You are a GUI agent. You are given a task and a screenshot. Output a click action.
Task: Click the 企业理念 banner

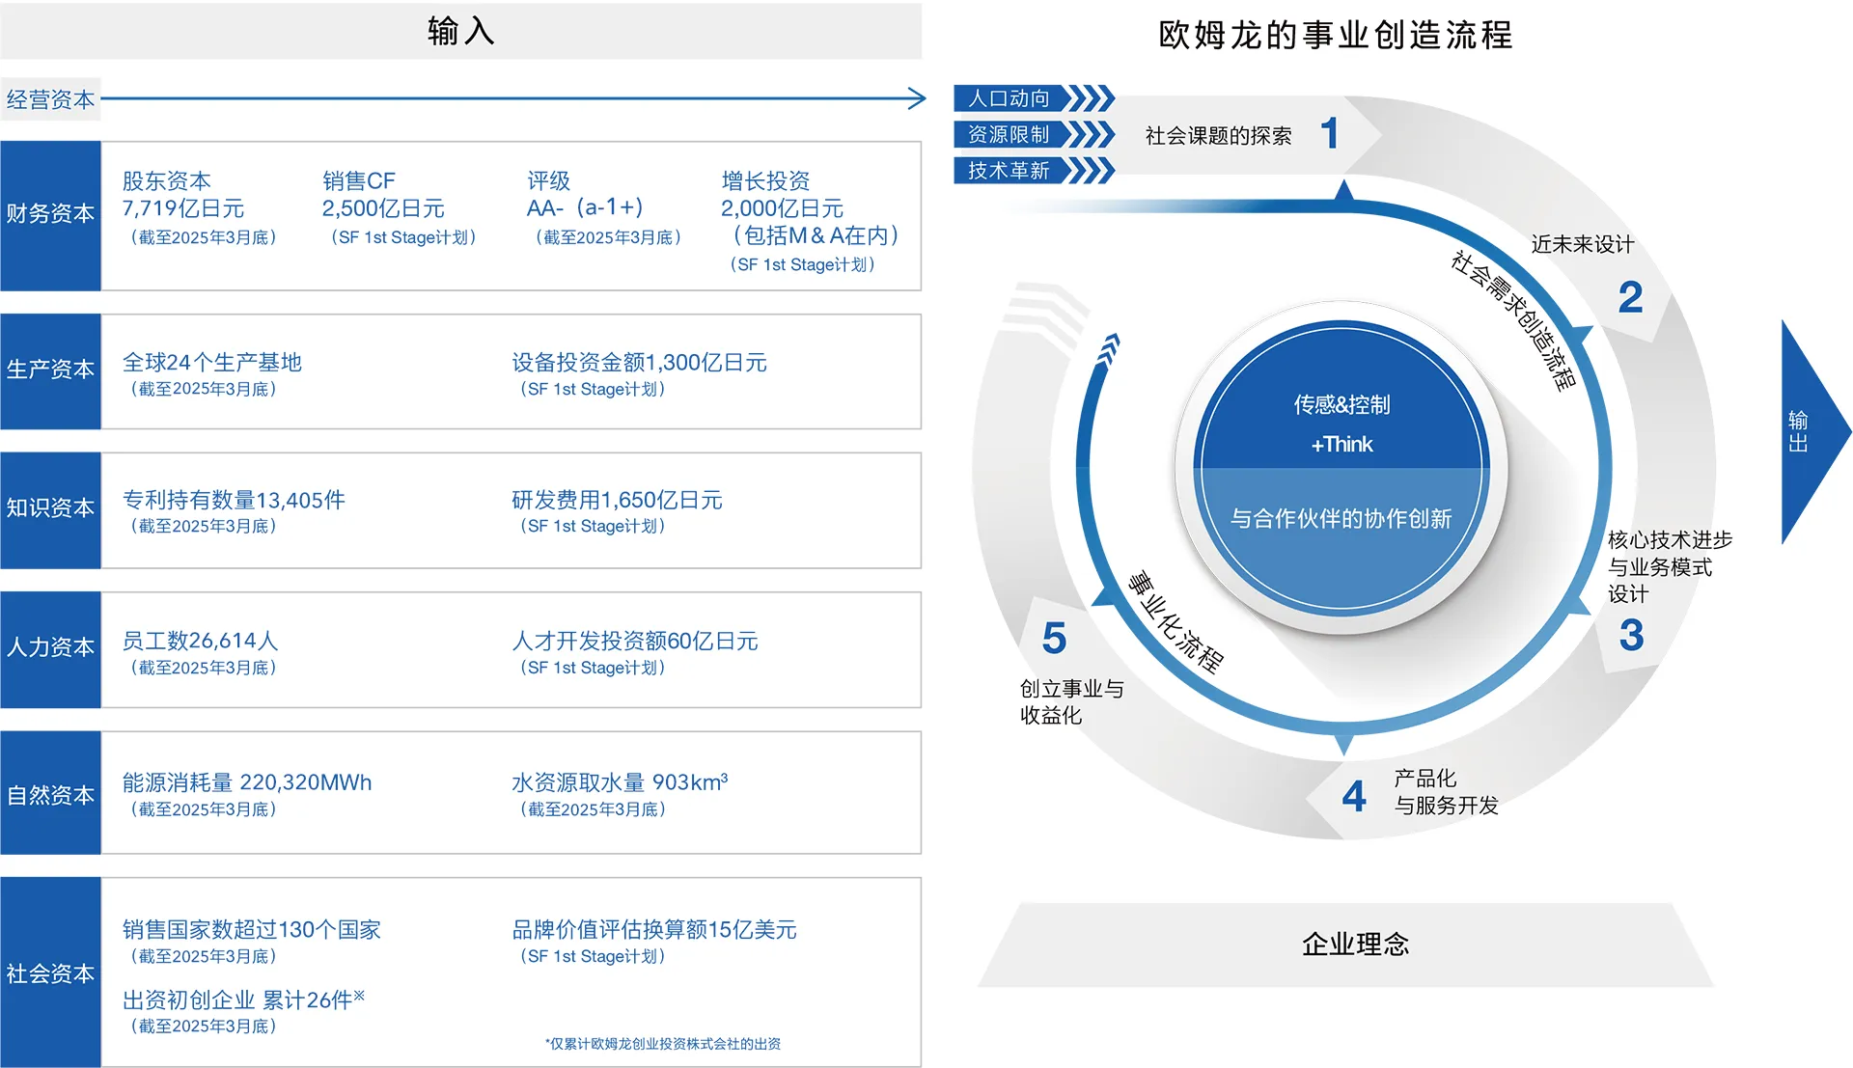point(1354,944)
